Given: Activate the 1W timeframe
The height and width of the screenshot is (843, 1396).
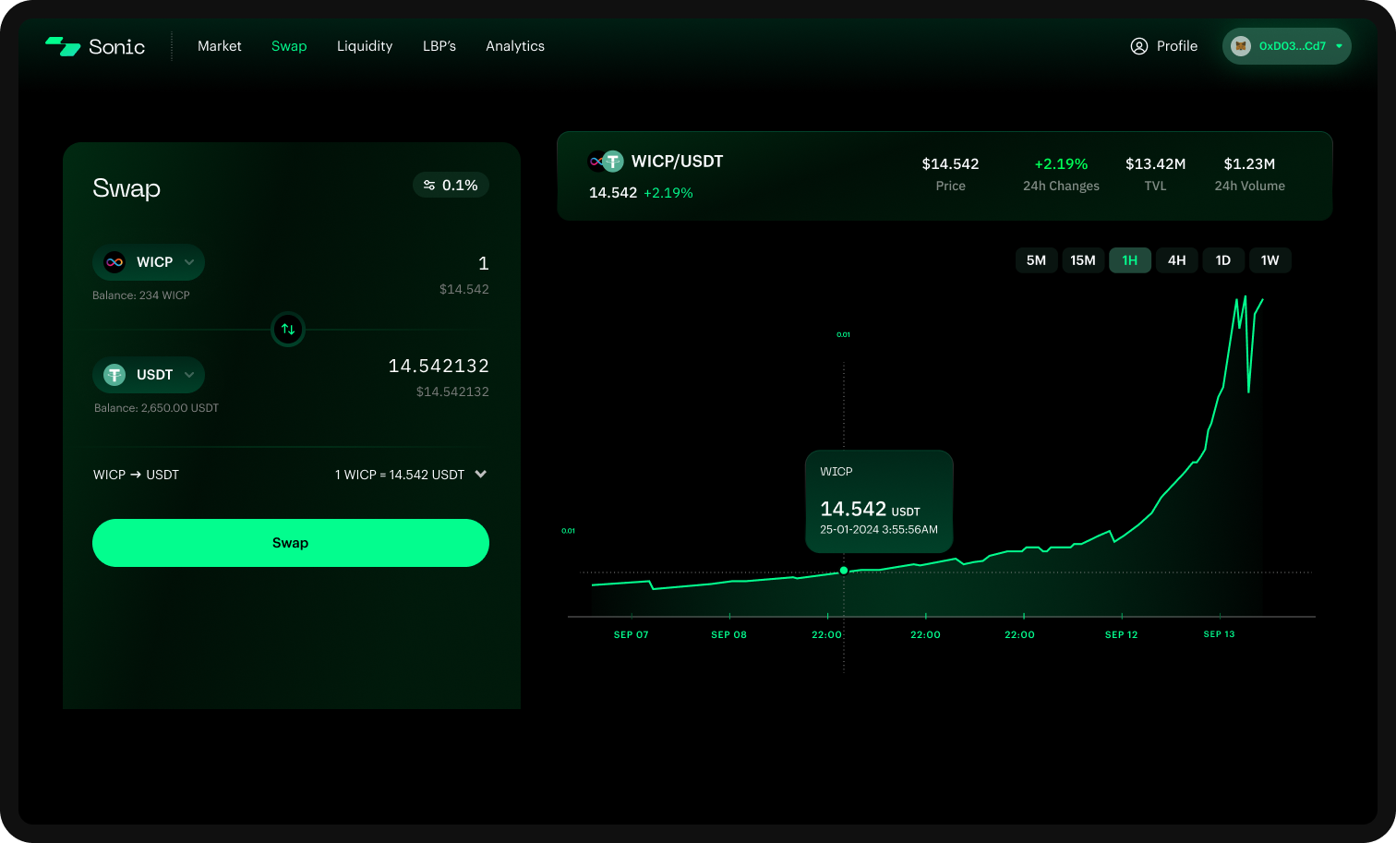Looking at the screenshot, I should click(1270, 259).
